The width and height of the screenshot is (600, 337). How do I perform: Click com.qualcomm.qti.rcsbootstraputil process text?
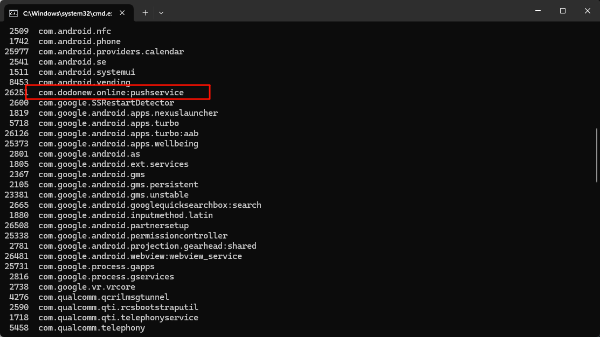(x=118, y=307)
